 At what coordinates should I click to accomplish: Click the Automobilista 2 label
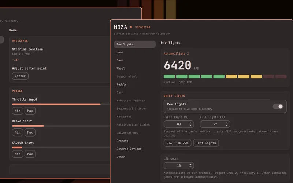coord(176,53)
